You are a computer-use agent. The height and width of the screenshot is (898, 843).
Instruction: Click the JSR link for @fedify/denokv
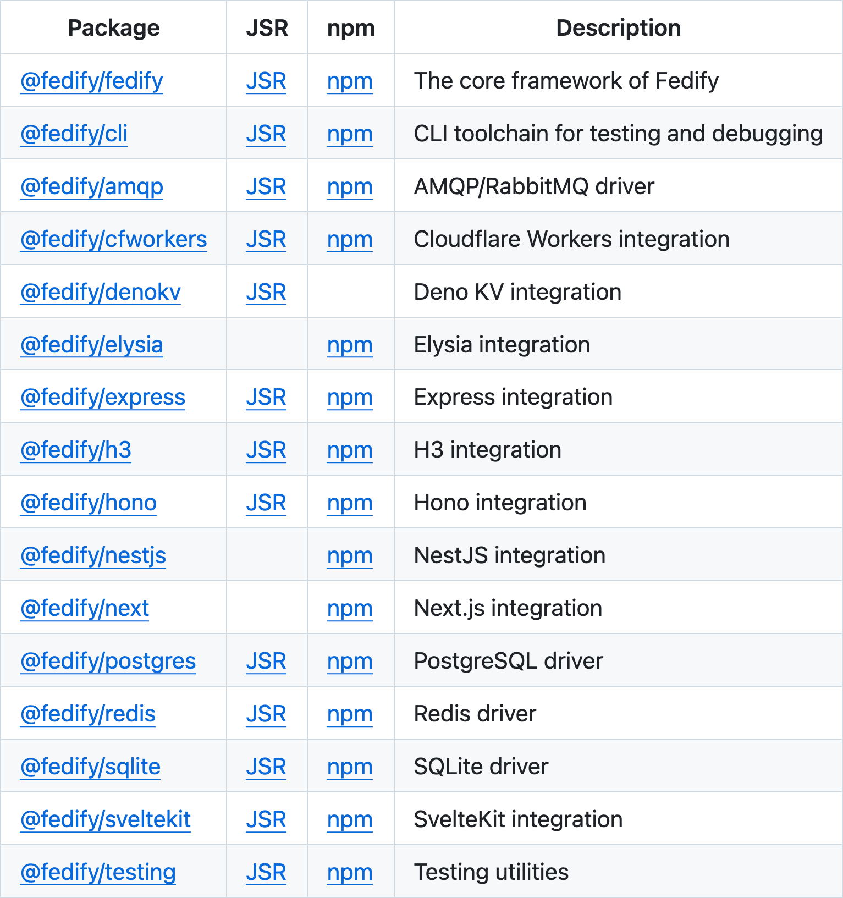(x=266, y=292)
